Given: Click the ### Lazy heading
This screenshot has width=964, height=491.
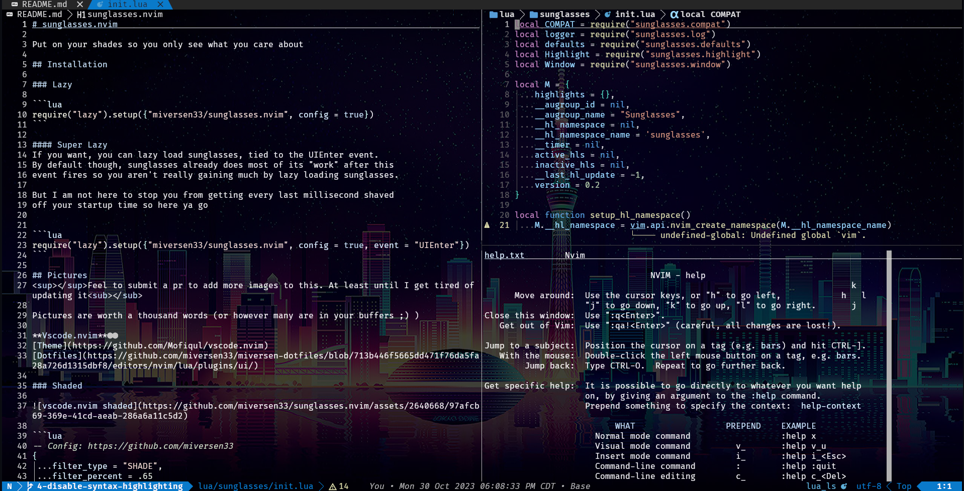Looking at the screenshot, I should [x=52, y=84].
